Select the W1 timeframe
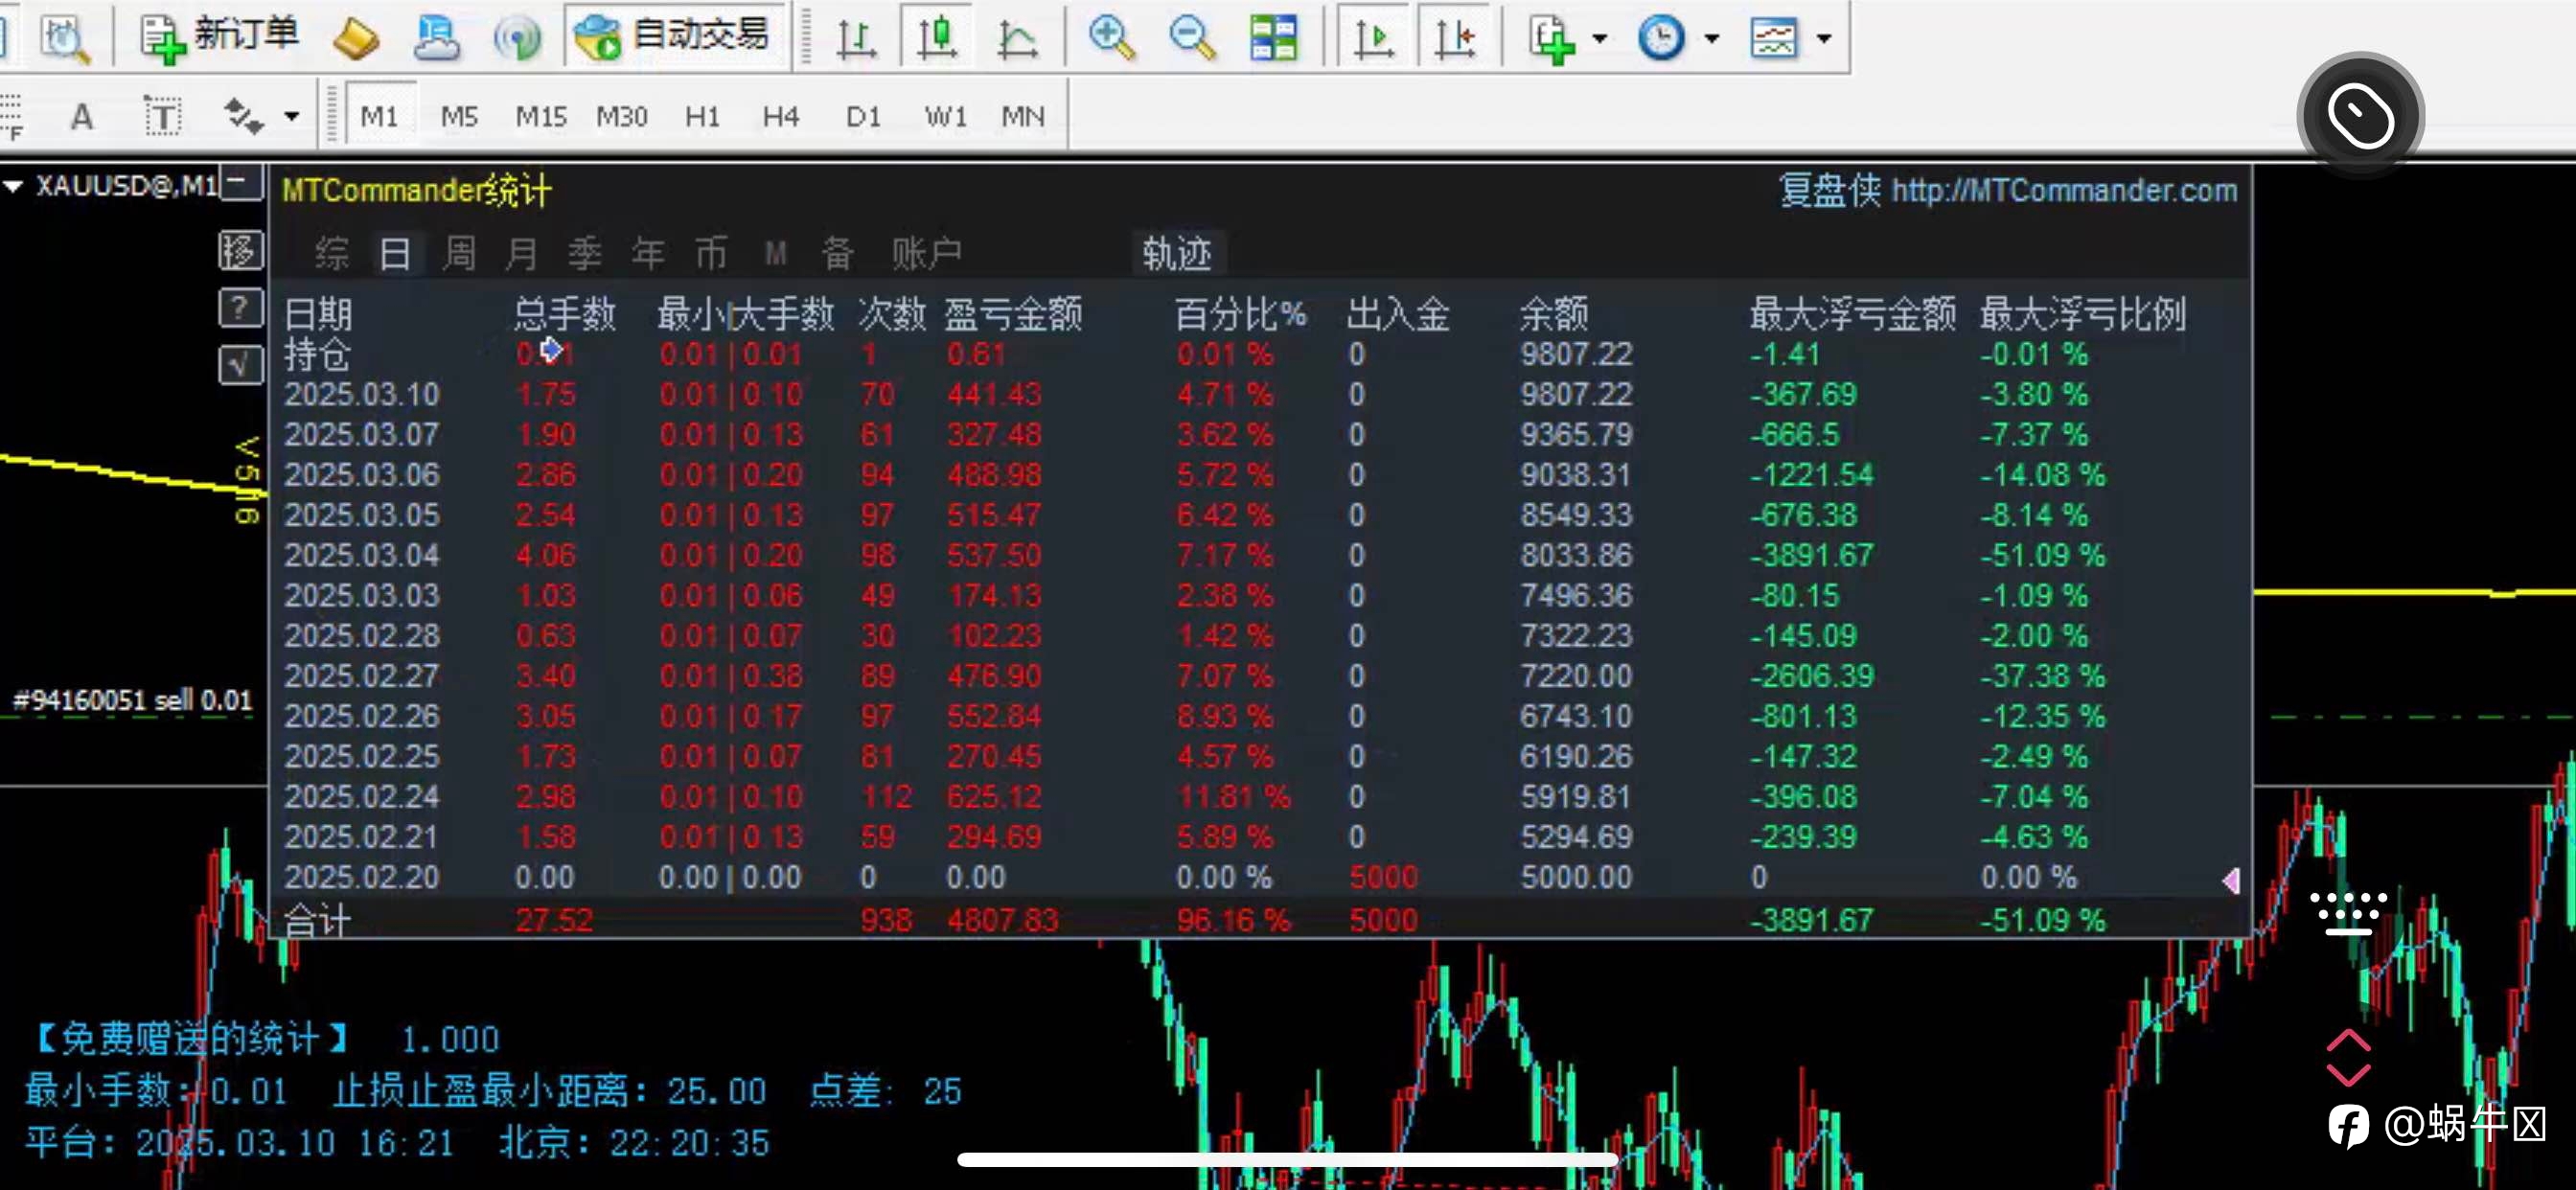Image resolution: width=2576 pixels, height=1190 pixels. pyautogui.click(x=945, y=117)
